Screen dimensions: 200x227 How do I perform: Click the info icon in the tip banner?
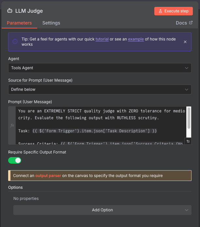pos(15,41)
